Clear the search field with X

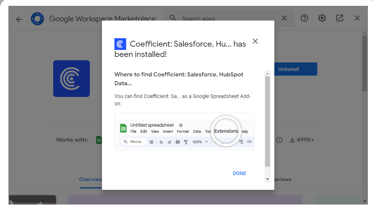point(284,18)
